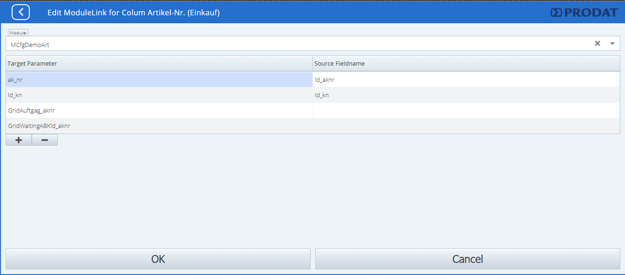Click the back arrow button
This screenshot has height=275, width=625.
point(21,12)
